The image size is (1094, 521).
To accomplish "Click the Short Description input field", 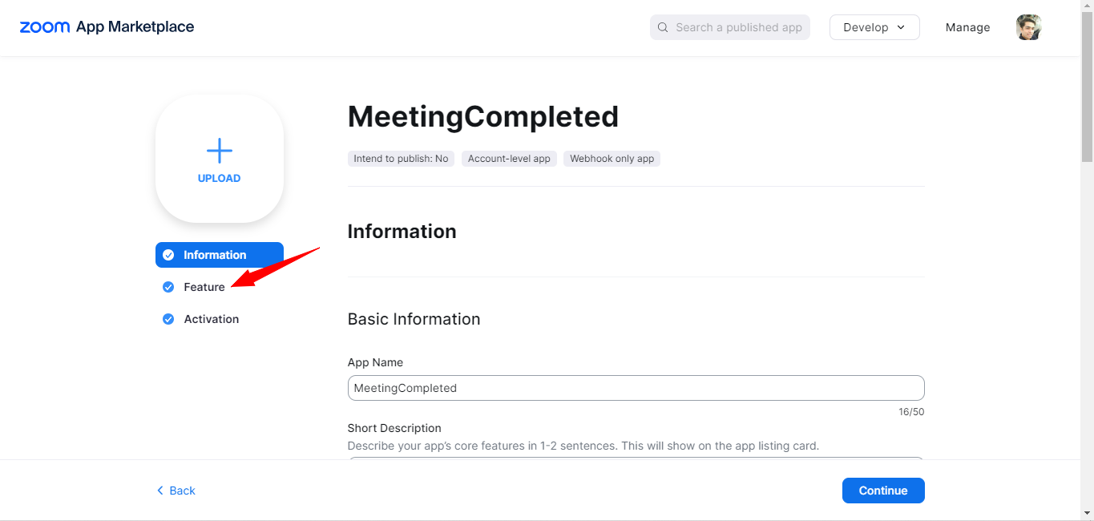I will pos(636,459).
